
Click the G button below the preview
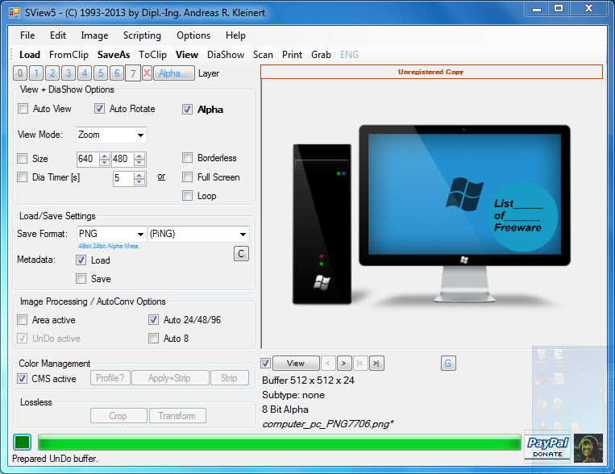[x=448, y=364]
